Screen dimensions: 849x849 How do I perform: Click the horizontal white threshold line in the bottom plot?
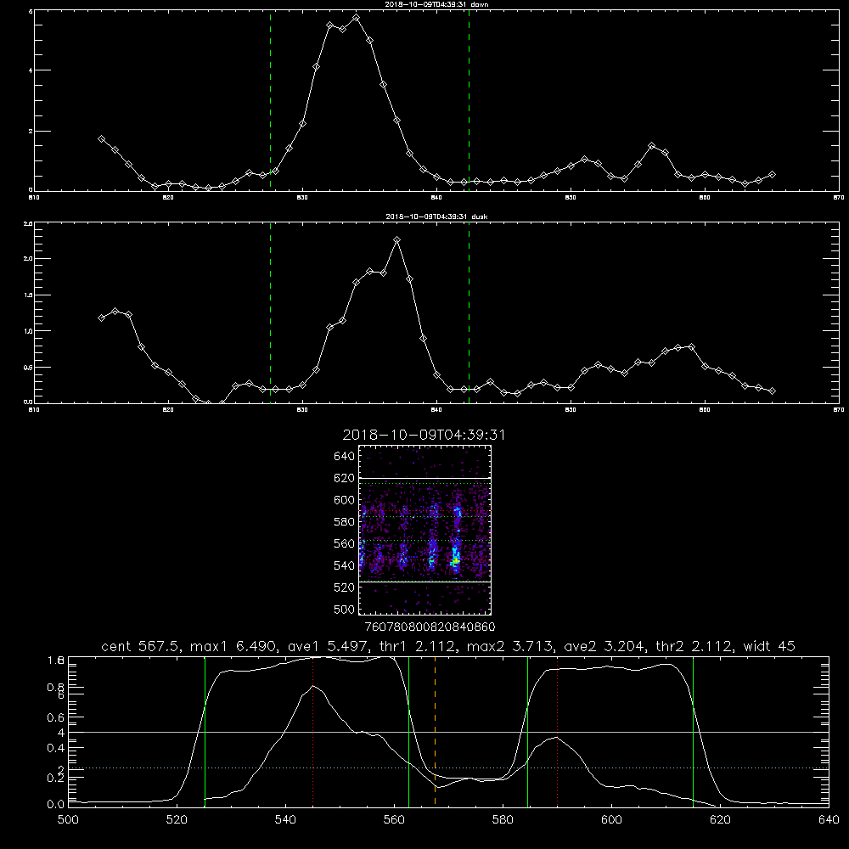(449, 732)
